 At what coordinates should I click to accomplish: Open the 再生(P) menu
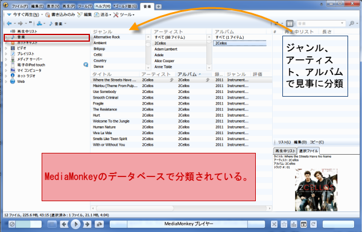pos(69,6)
